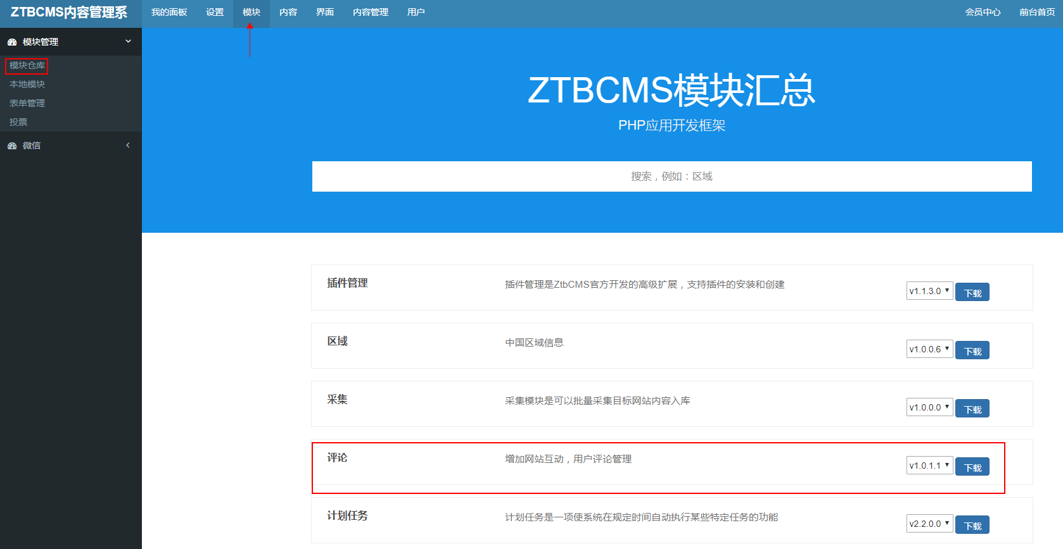1063x549 pixels.
Task: Open version dropdown for 采集
Action: 929,407
